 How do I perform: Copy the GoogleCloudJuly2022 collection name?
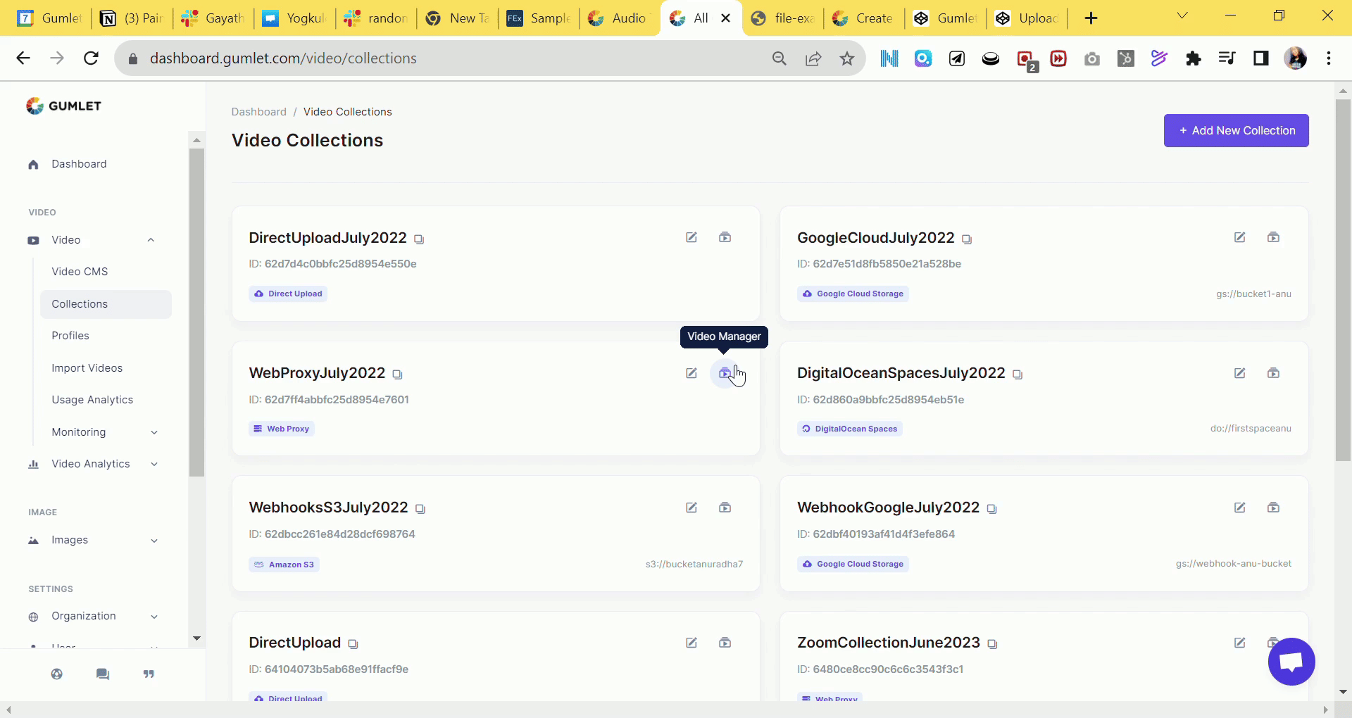point(967,239)
